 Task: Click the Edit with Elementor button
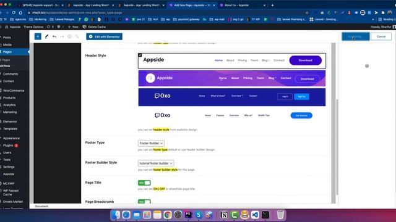pos(105,36)
